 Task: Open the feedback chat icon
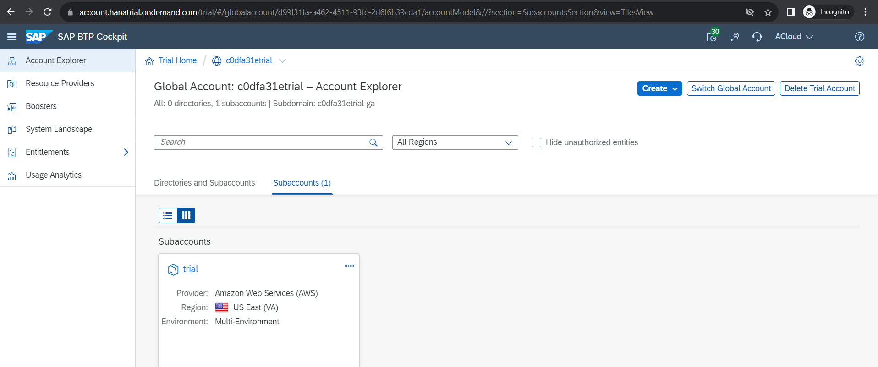(x=734, y=37)
